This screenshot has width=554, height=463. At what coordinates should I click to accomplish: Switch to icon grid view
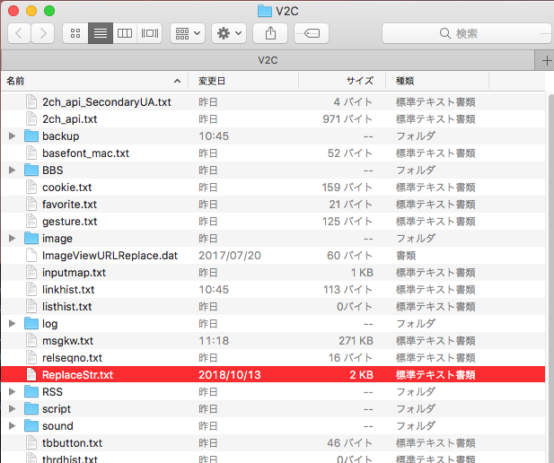pos(75,33)
